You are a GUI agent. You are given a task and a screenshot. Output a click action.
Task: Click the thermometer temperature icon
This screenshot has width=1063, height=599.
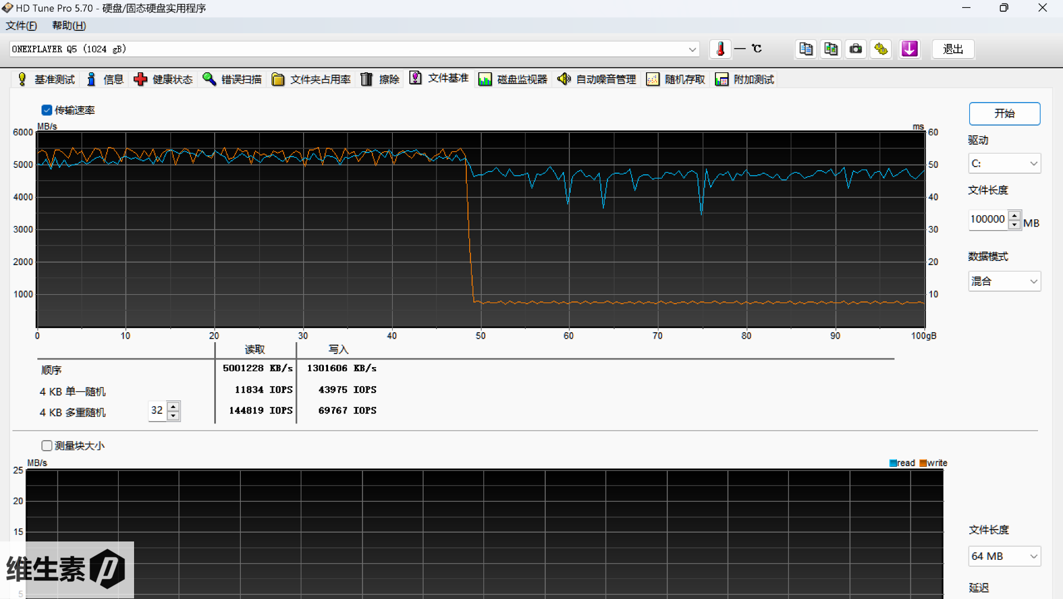pyautogui.click(x=720, y=49)
